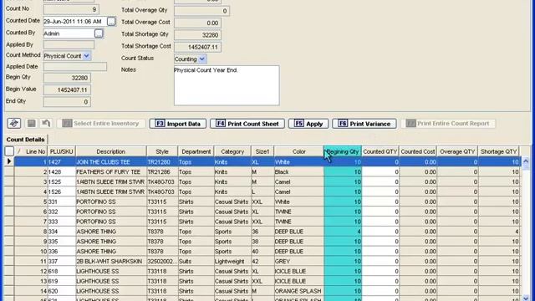Click the Counted Cost column header
The width and height of the screenshot is (535, 301).
point(418,151)
